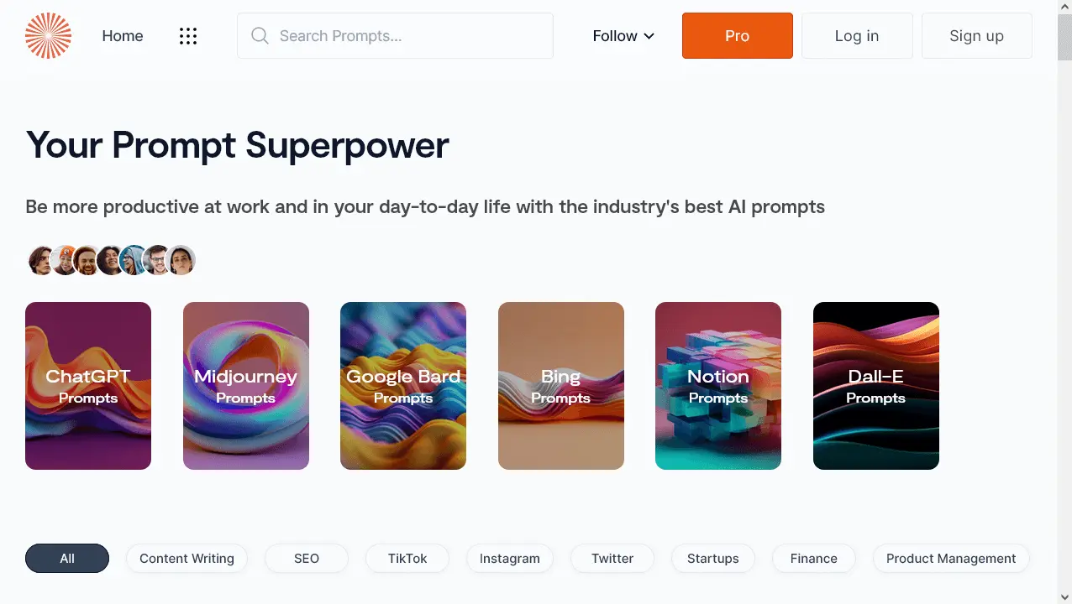1072x604 pixels.
Task: Filter prompts by SEO
Action: pyautogui.click(x=307, y=558)
